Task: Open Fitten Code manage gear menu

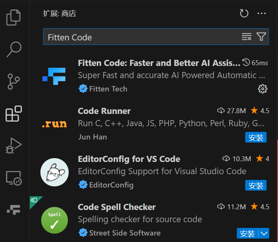Action: (262, 89)
